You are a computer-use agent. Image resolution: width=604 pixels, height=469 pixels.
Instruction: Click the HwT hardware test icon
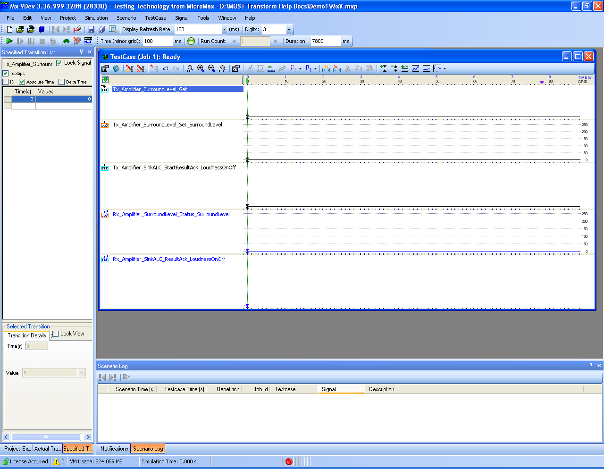point(88,41)
